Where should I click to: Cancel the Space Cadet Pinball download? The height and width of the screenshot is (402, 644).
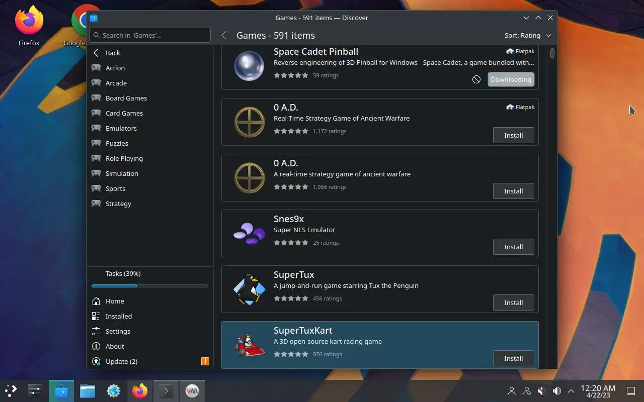(476, 79)
